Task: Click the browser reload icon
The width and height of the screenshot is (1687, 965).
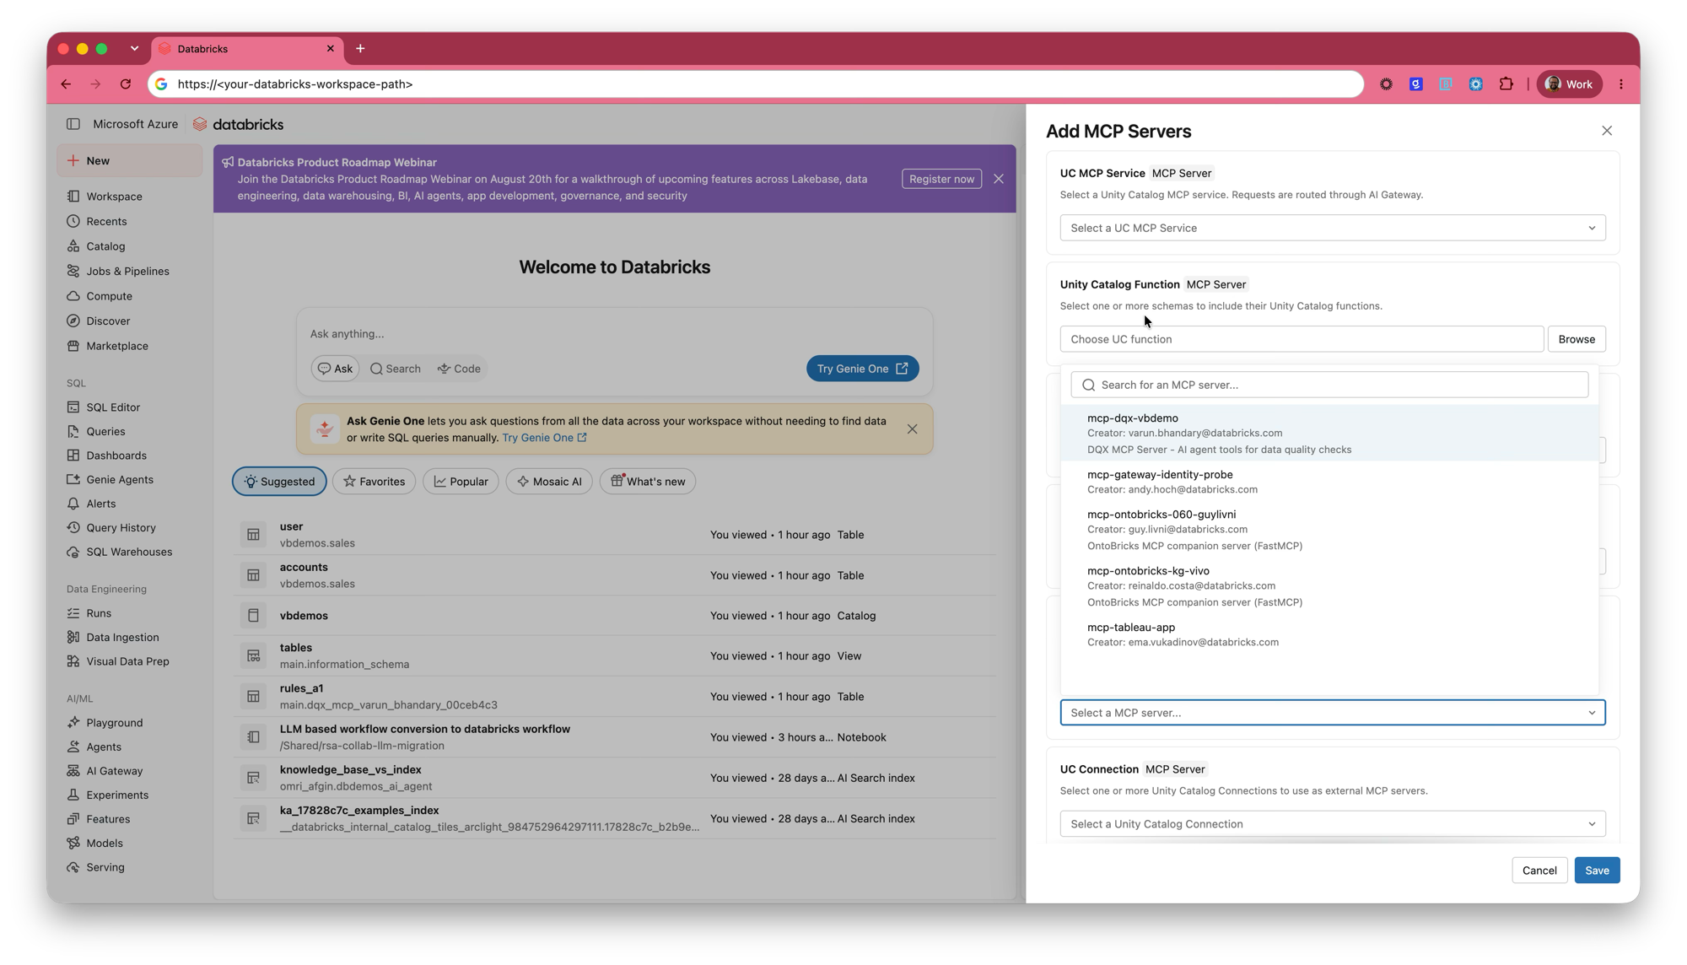Action: 126,84
